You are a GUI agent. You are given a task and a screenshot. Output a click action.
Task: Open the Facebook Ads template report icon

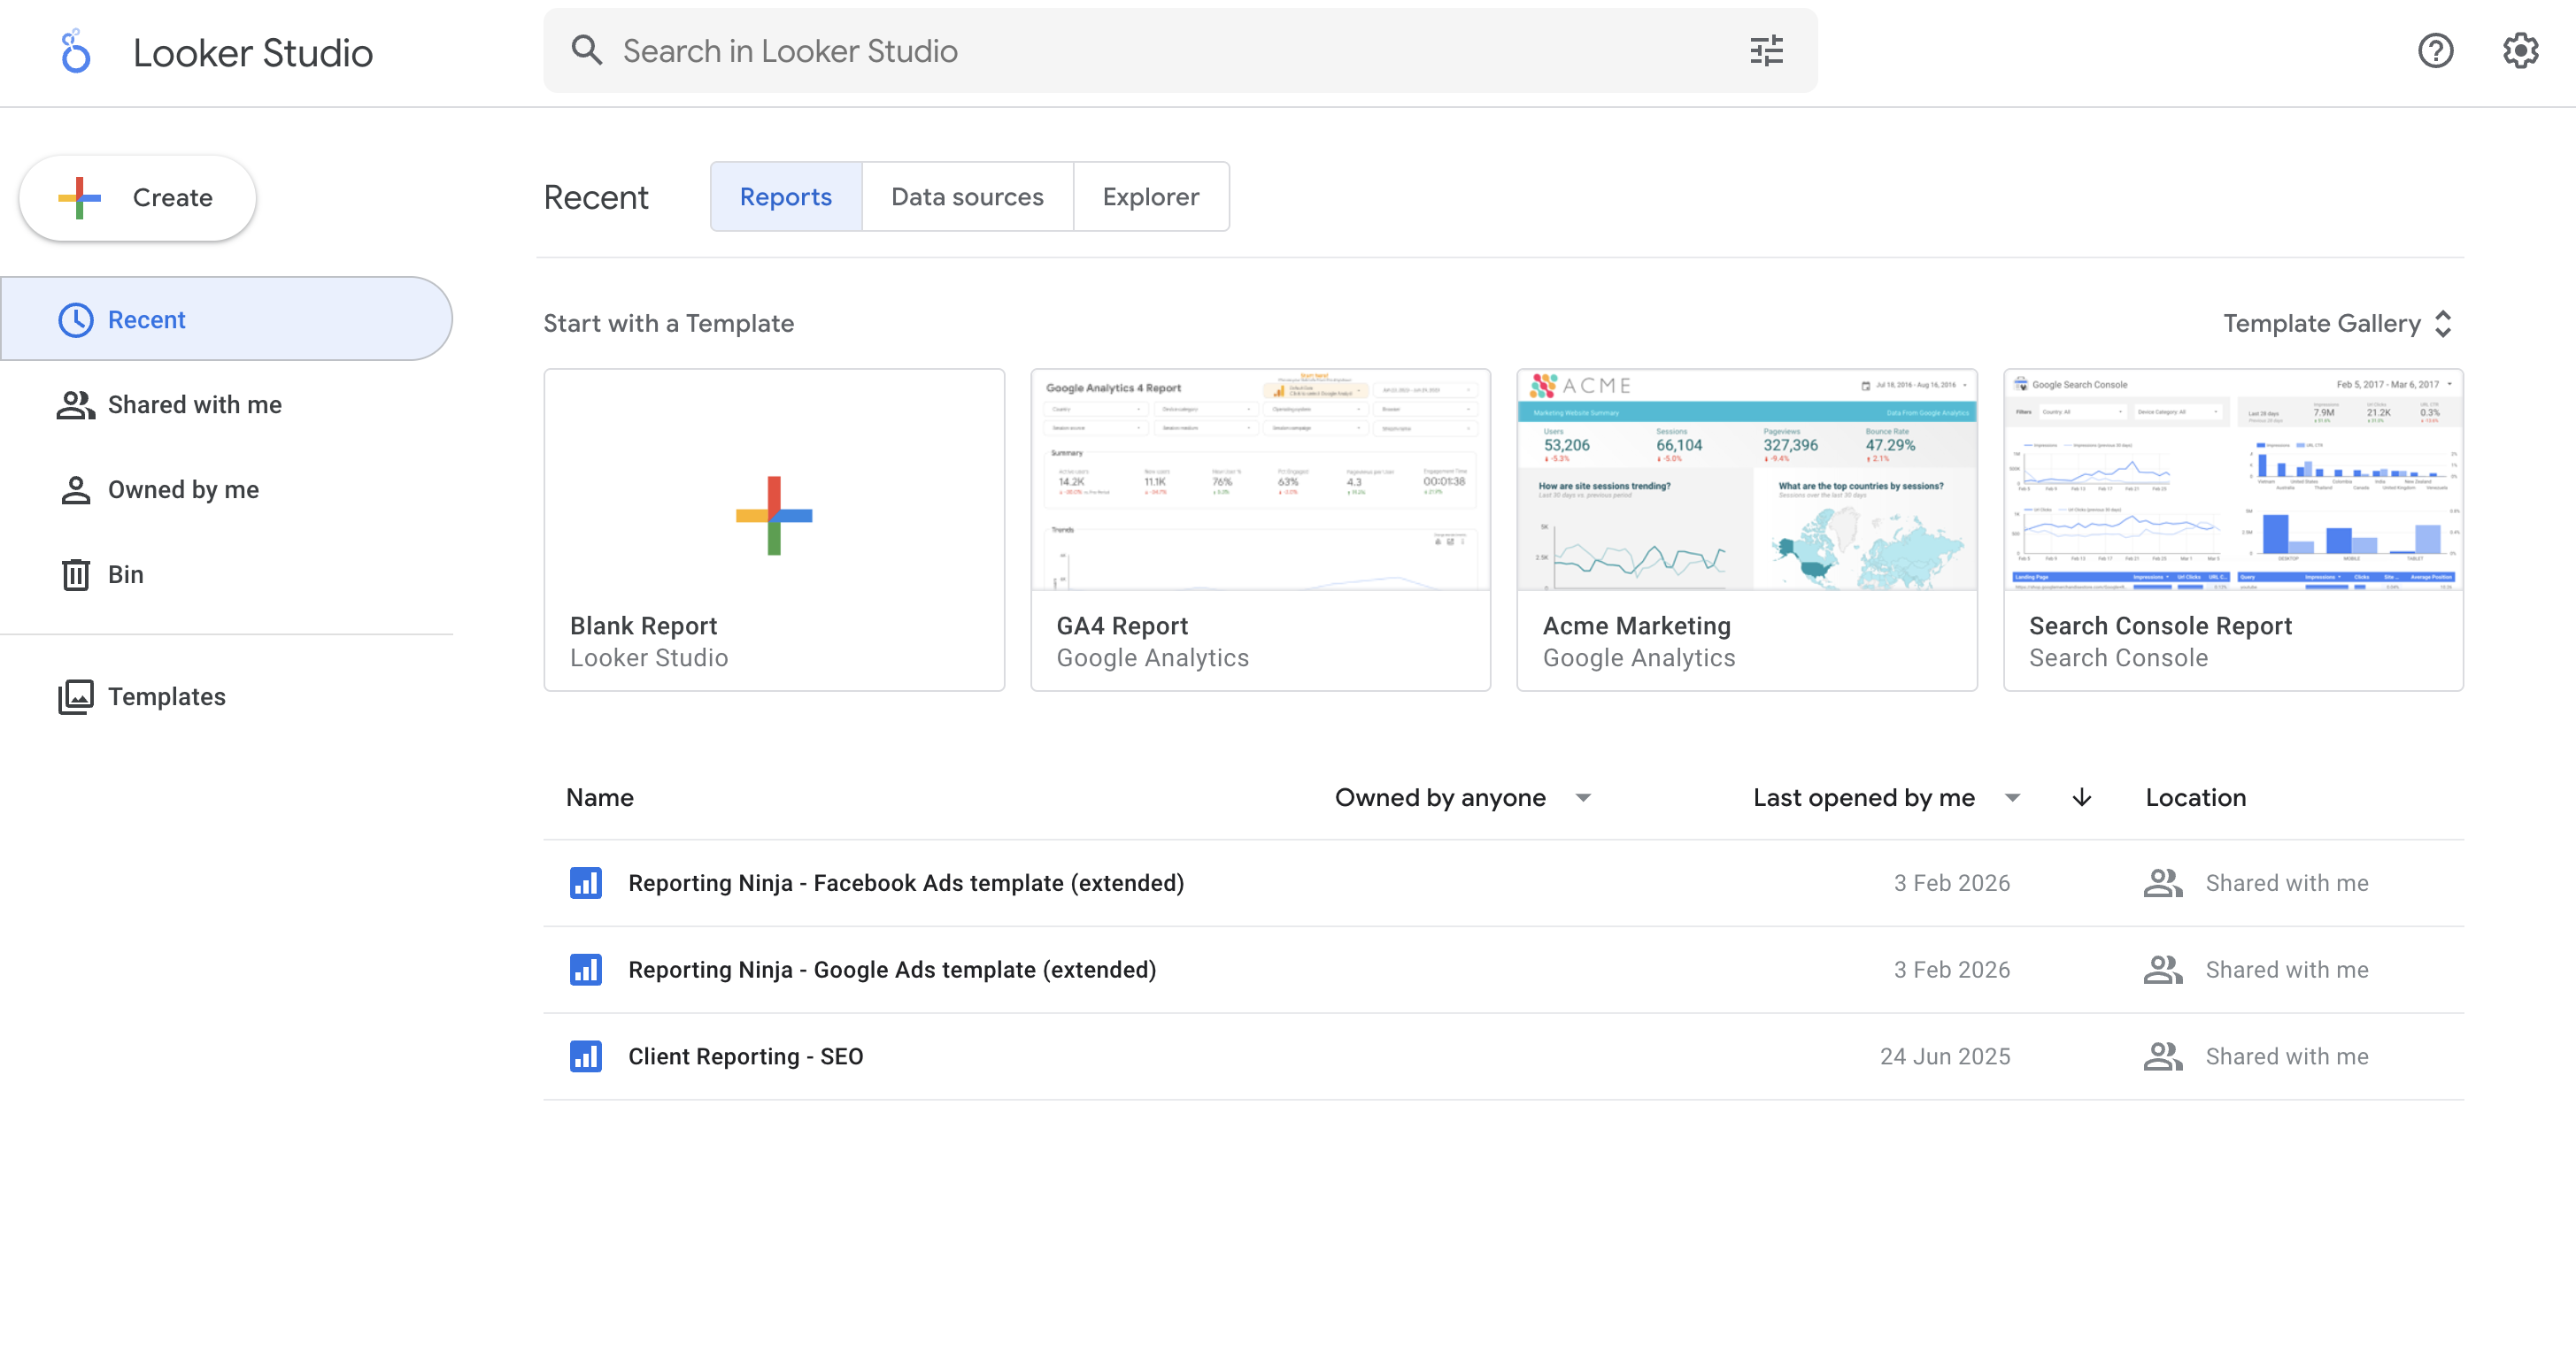pyautogui.click(x=586, y=883)
